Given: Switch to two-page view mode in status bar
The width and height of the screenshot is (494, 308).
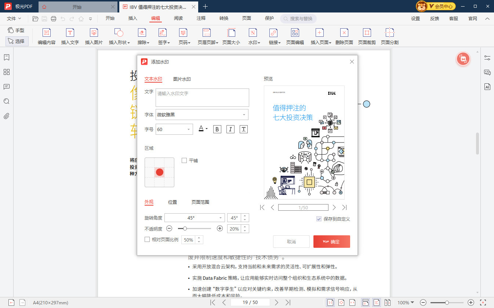Looking at the screenshot, I should point(388,302).
